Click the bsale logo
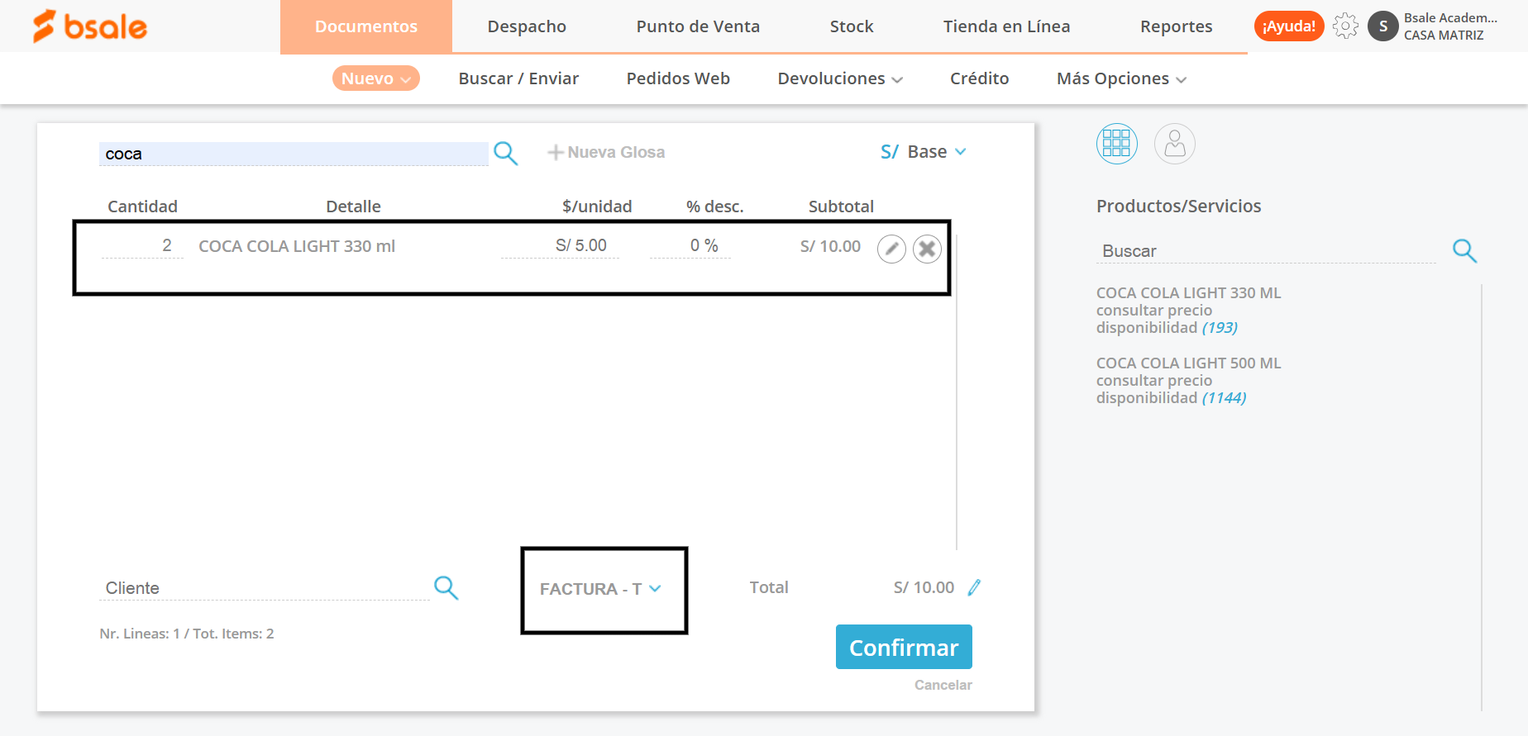The image size is (1528, 736). coord(89,26)
